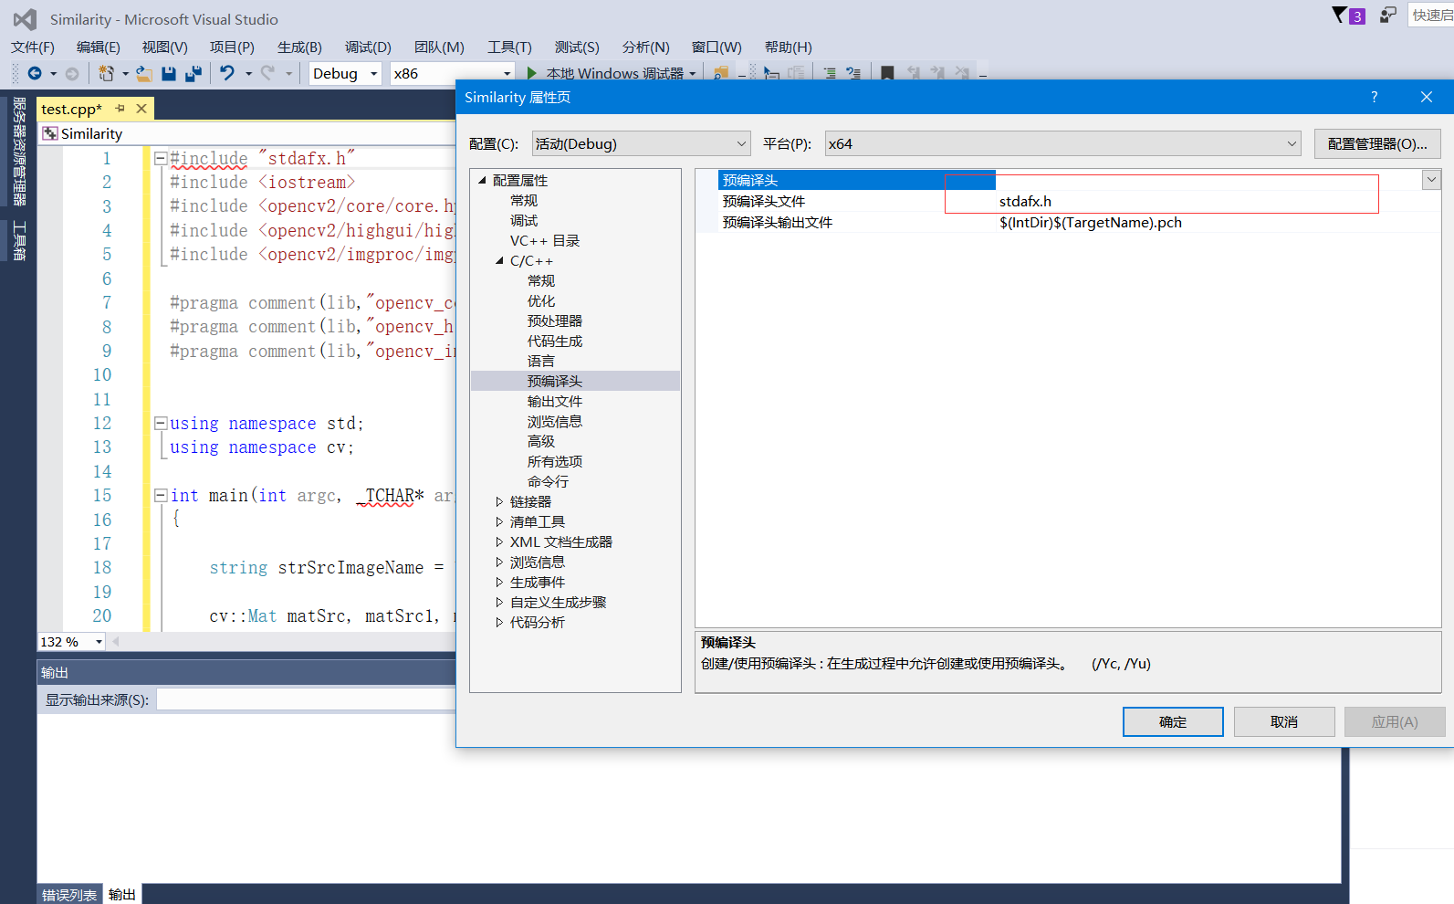Open the x86 solution platform dropdown
Screen dimensions: 1454x904
coord(453,73)
